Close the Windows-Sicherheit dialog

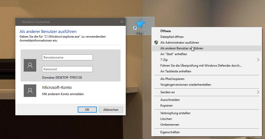pos(122,22)
